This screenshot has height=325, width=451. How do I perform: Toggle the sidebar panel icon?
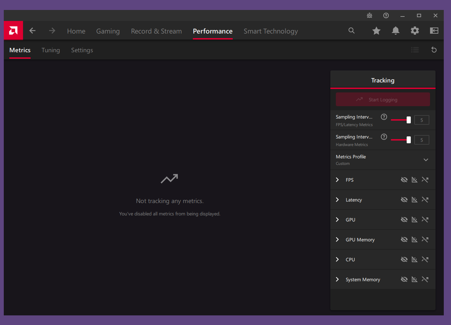tap(434, 31)
